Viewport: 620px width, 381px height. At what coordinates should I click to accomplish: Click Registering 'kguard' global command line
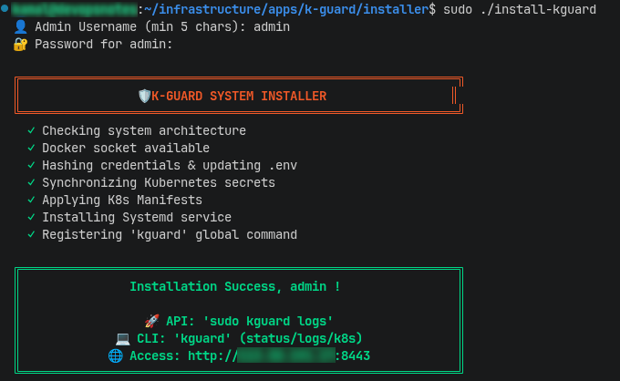[x=170, y=235]
